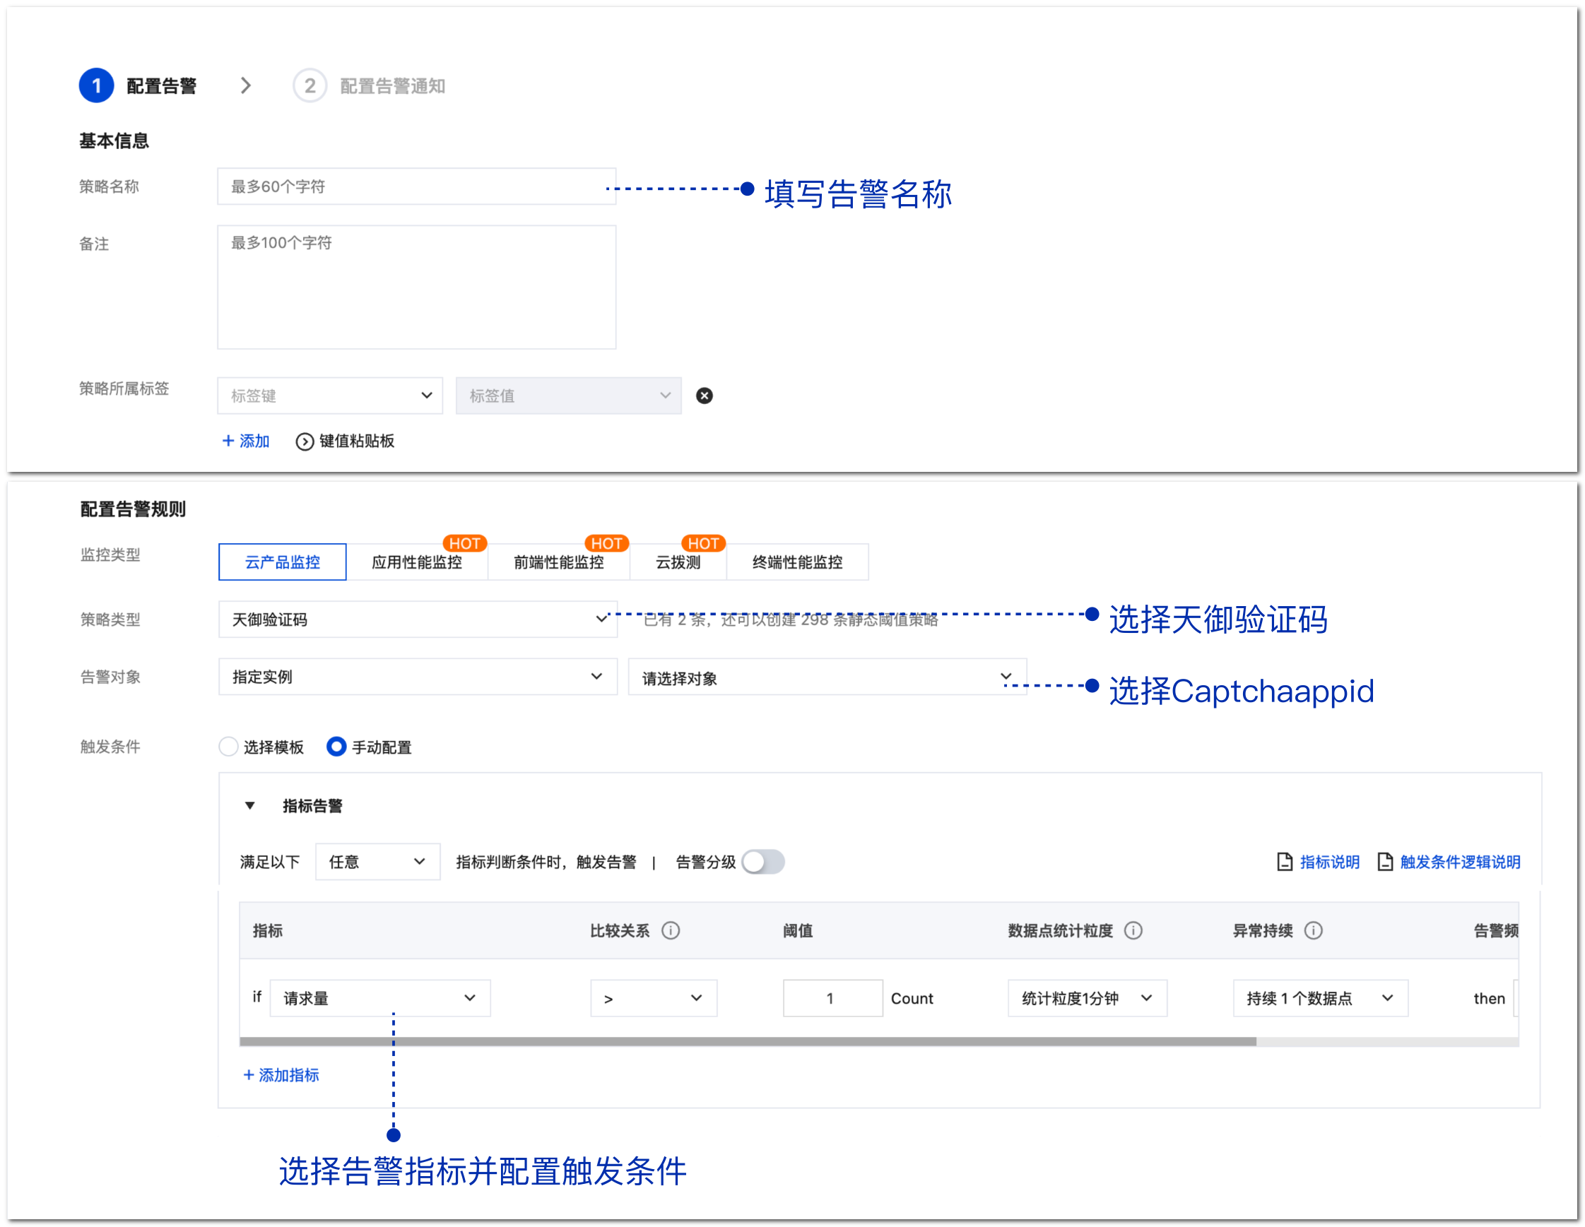This screenshot has width=1585, height=1227.
Task: Click the 添加 tag link
Action: (245, 441)
